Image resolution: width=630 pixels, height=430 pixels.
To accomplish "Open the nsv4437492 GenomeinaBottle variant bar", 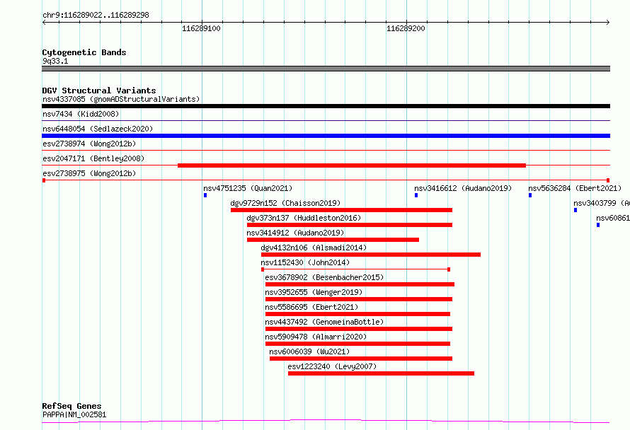I will (x=359, y=329).
